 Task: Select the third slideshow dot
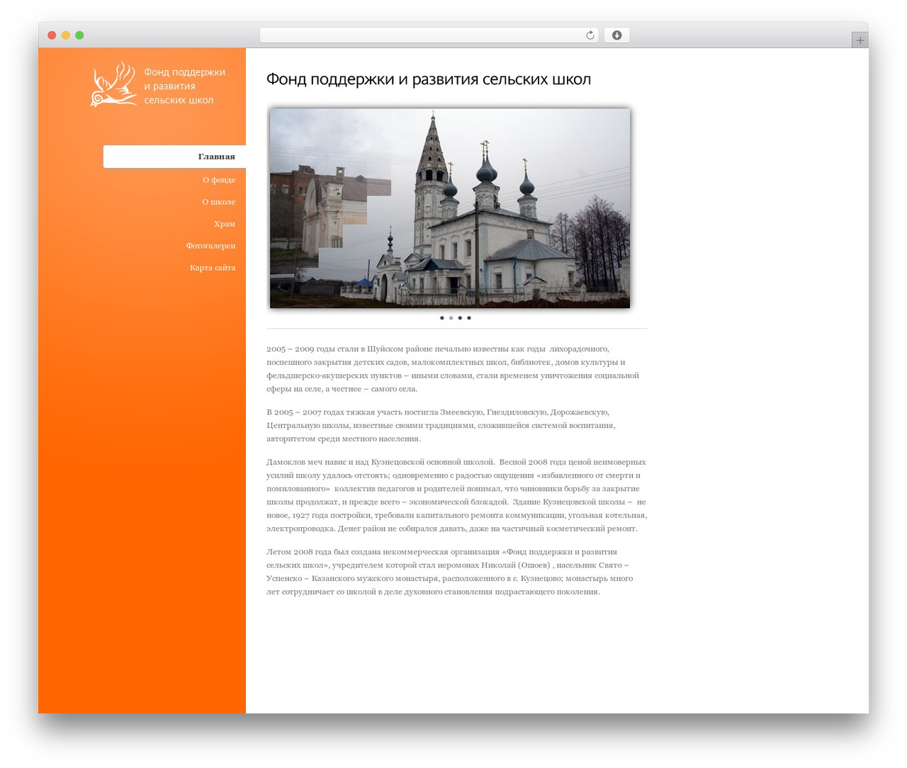[460, 318]
